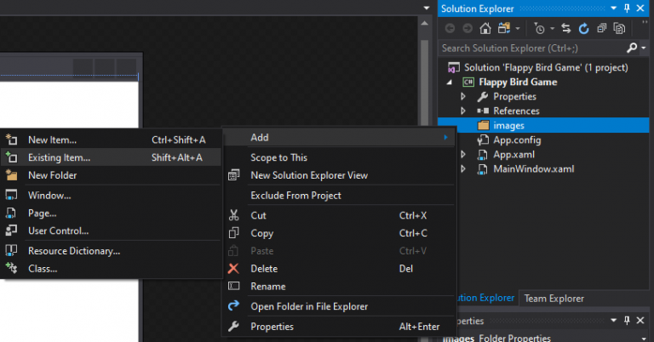Choose Scope to This
The image size is (654, 342).
[x=339, y=157]
